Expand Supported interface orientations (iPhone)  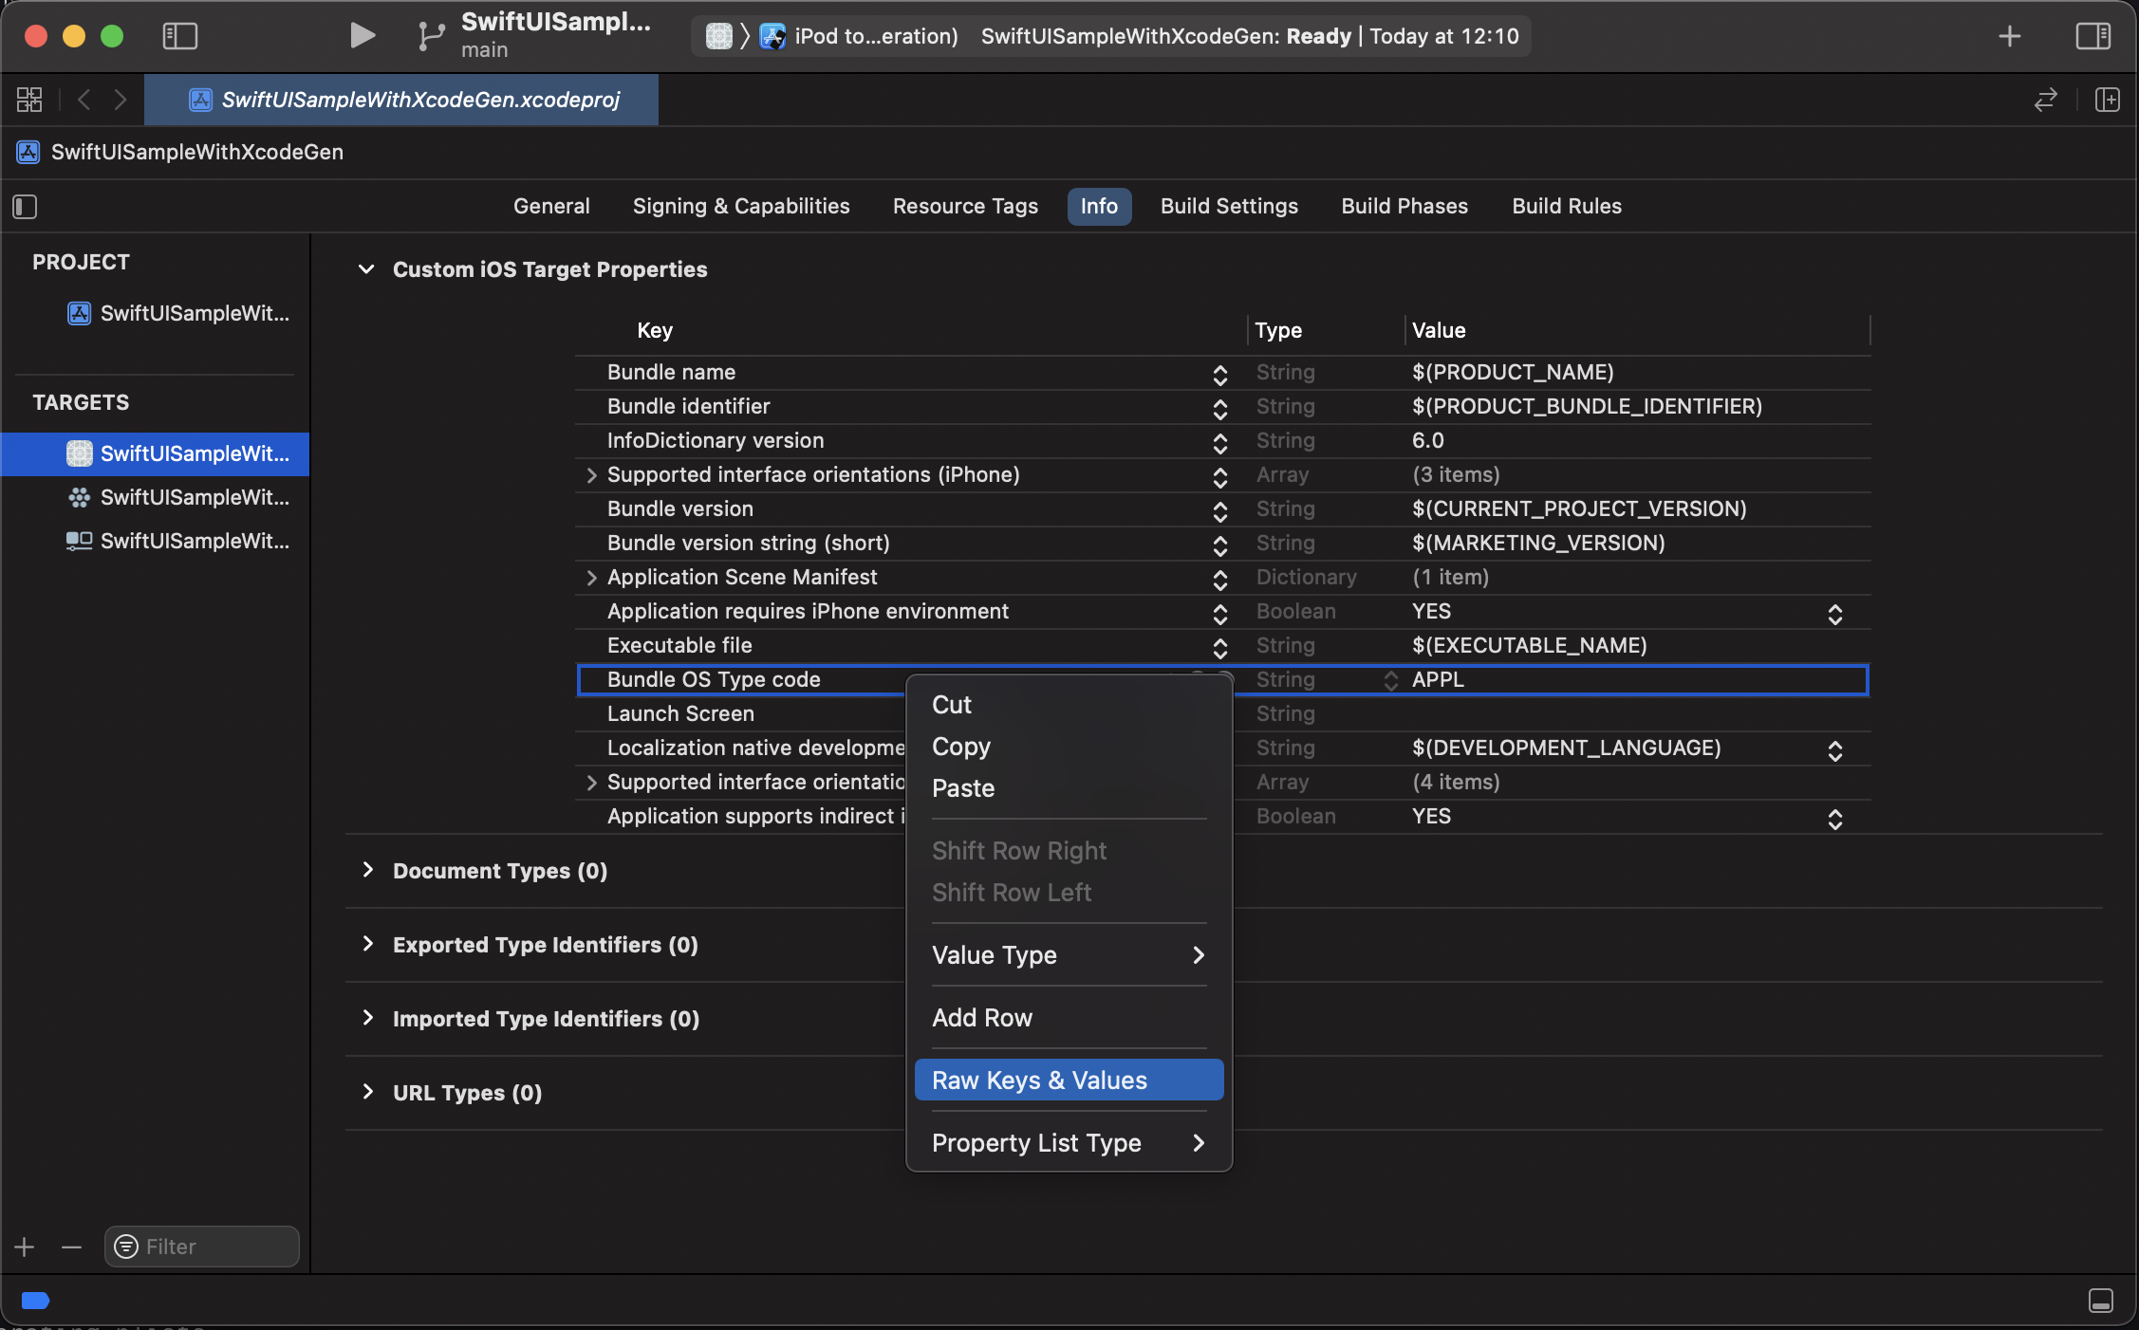[591, 475]
